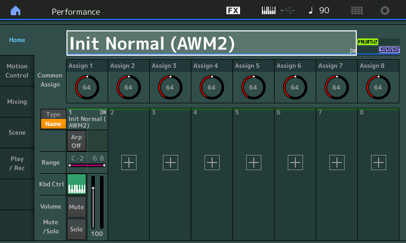The height and width of the screenshot is (243, 406).
Task: Toggle Arp Off for part 1
Action: pyautogui.click(x=76, y=141)
